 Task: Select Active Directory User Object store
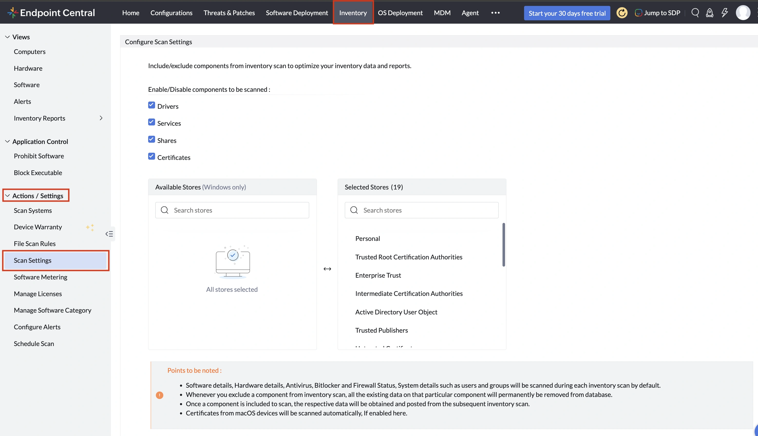coord(396,312)
